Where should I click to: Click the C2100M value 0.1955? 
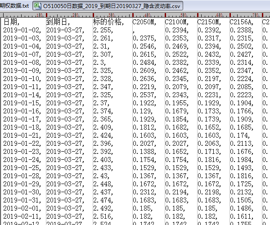click(177, 103)
